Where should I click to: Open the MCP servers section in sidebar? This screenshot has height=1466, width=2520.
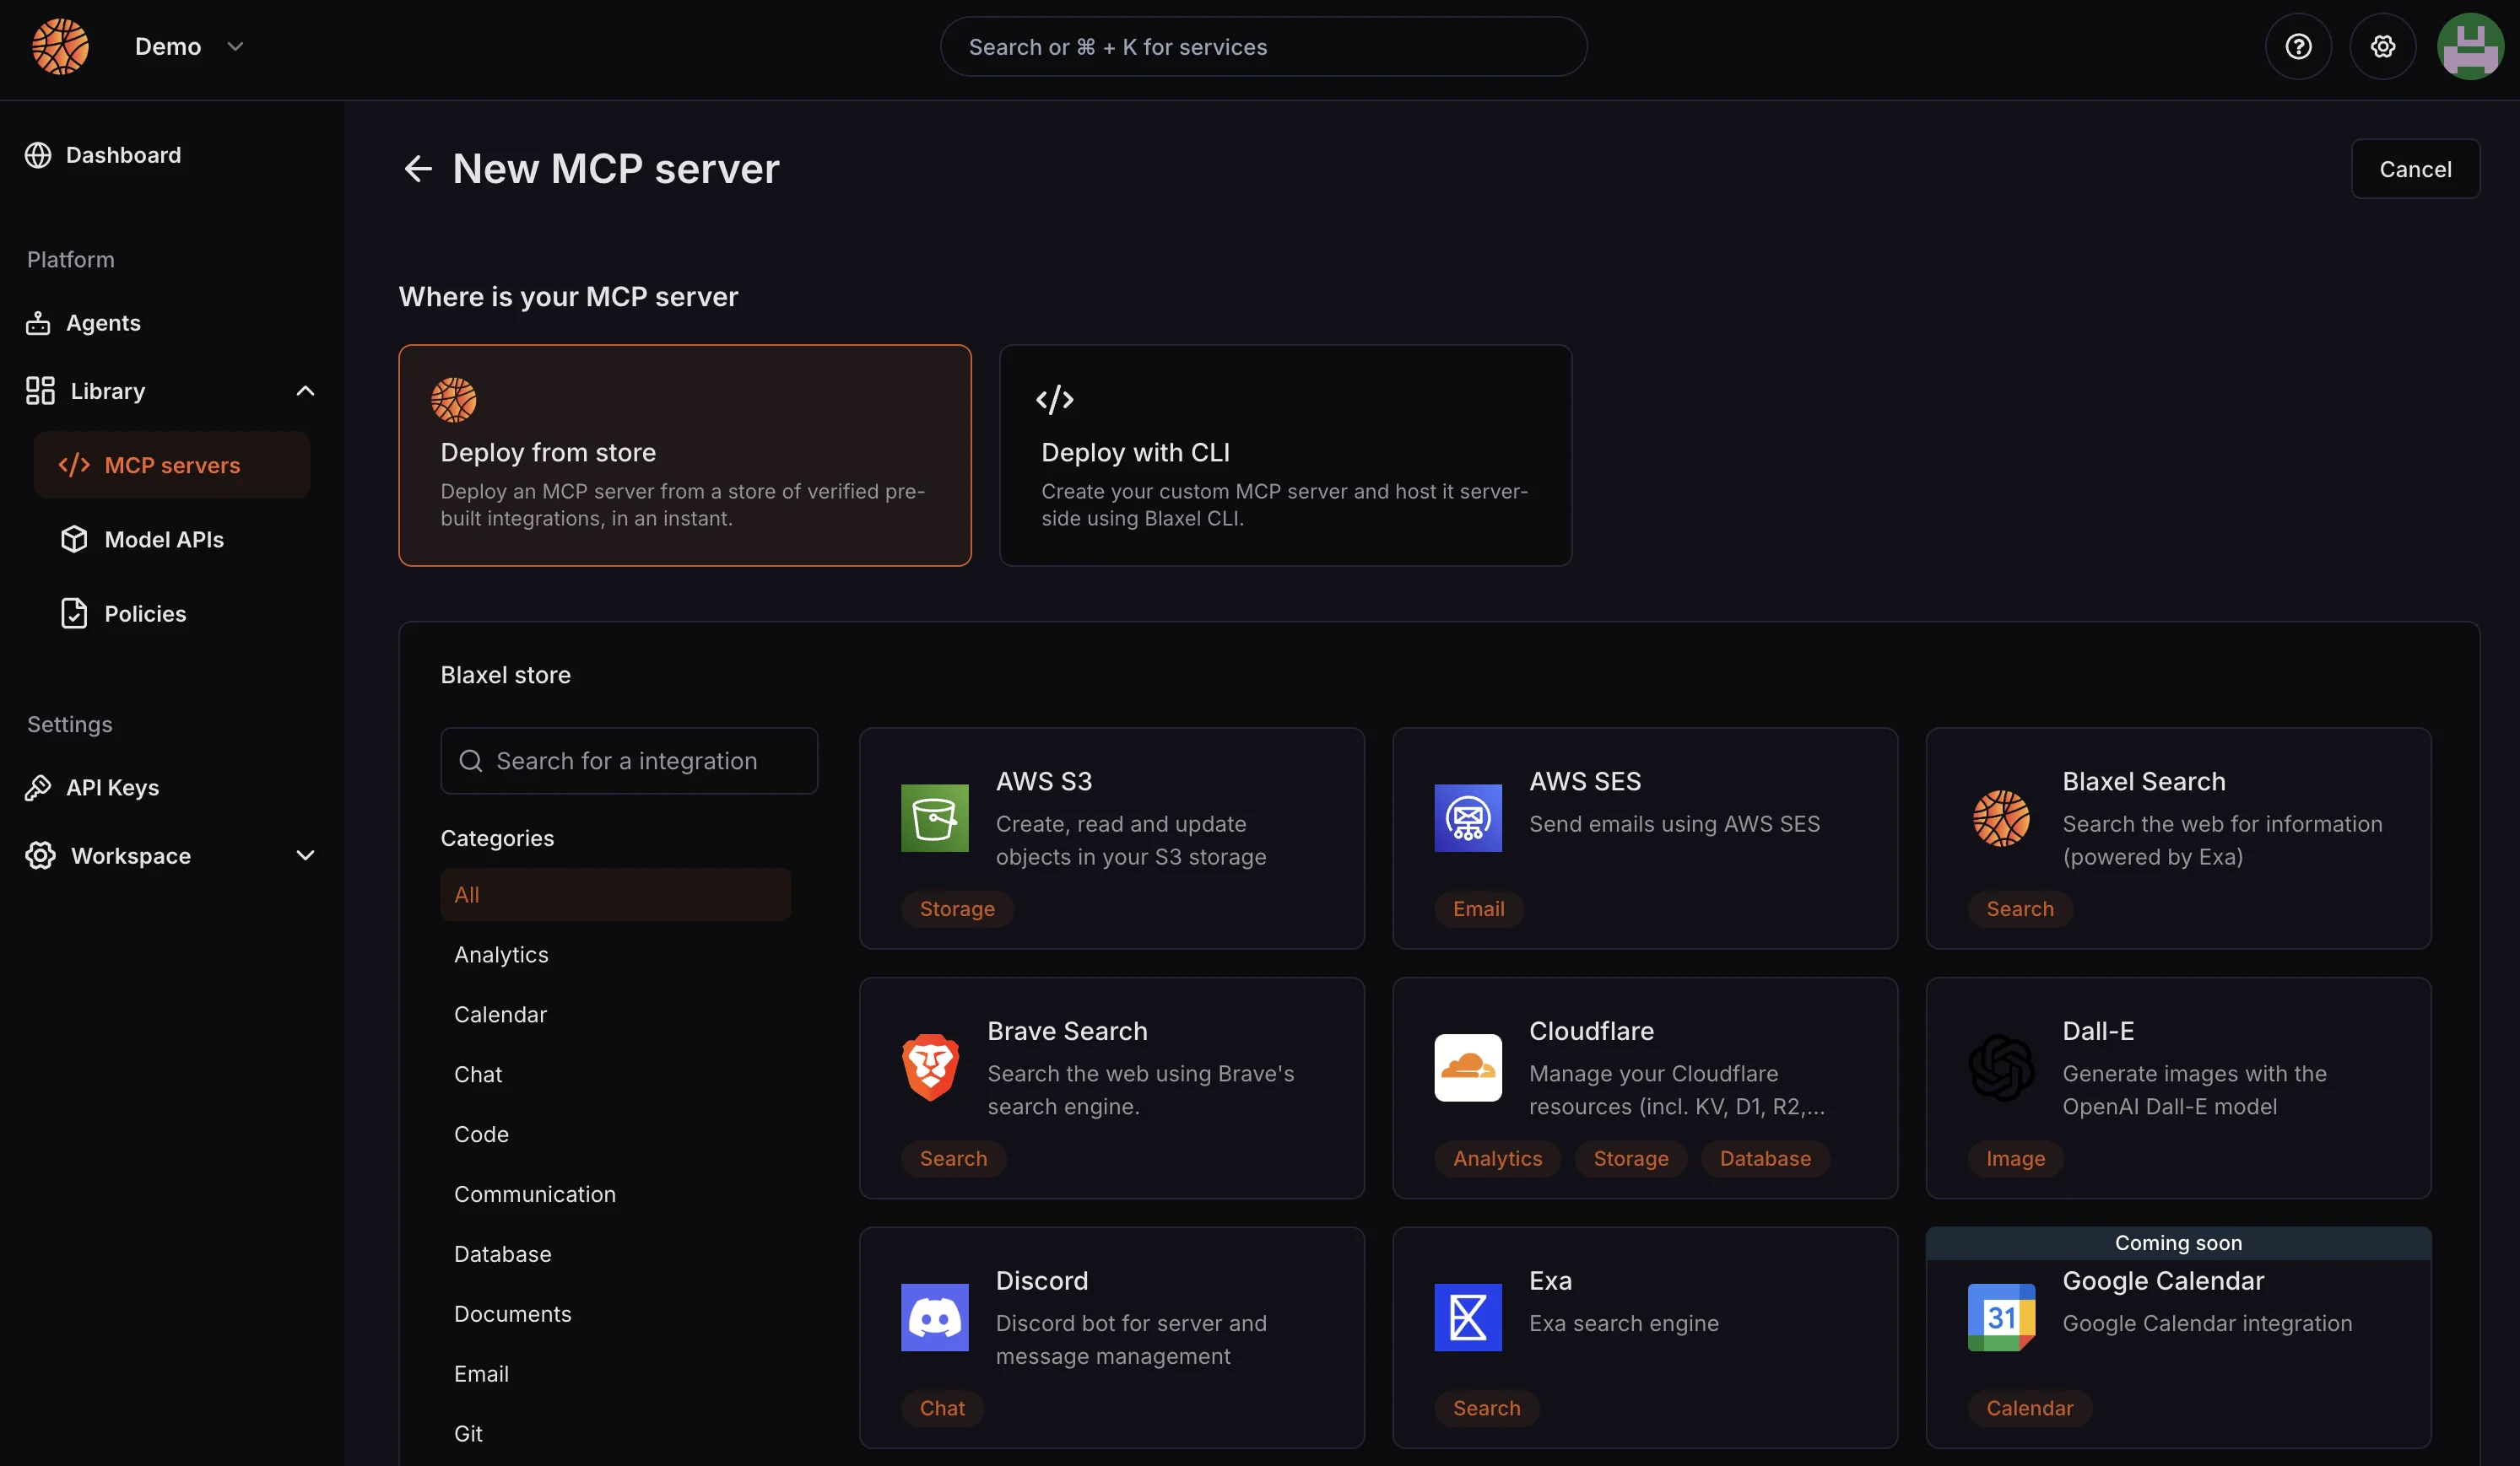pos(171,465)
